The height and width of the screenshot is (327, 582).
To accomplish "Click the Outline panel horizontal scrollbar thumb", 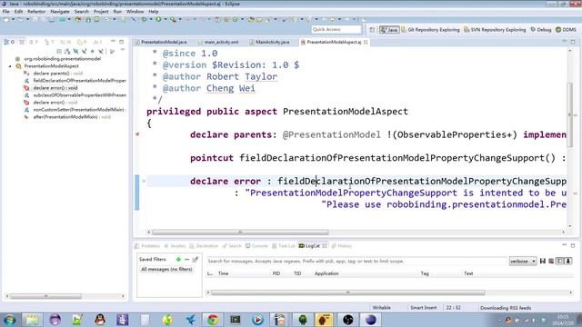I will click(x=45, y=296).
